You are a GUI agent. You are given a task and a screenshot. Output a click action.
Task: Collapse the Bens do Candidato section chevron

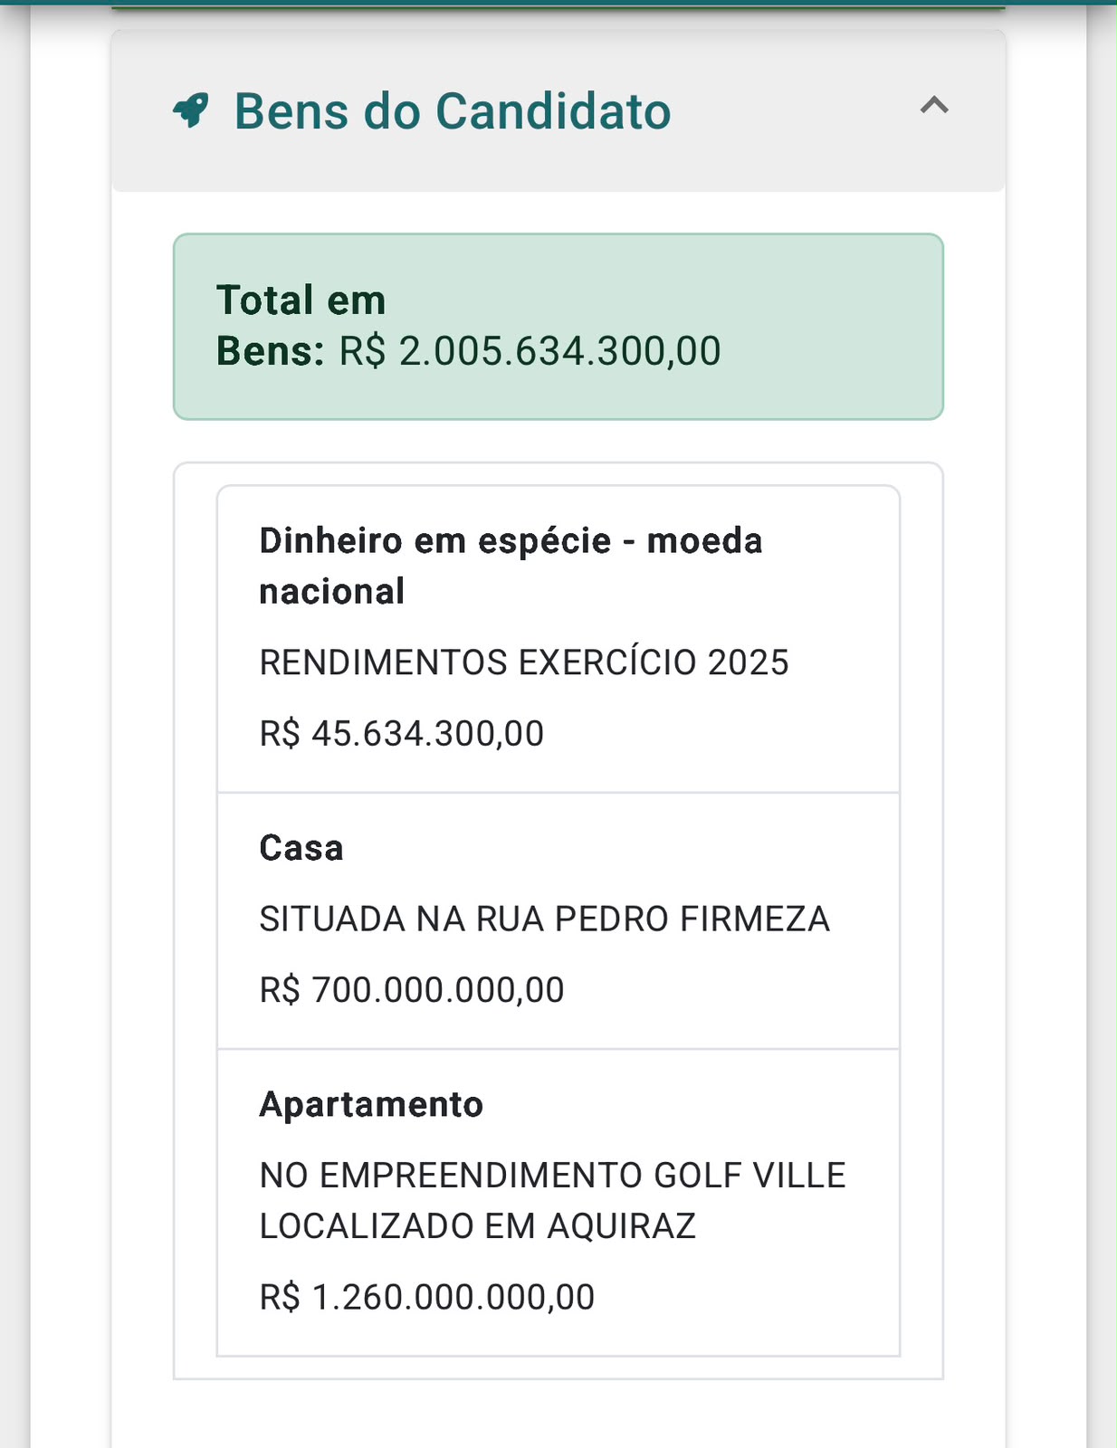click(x=934, y=106)
